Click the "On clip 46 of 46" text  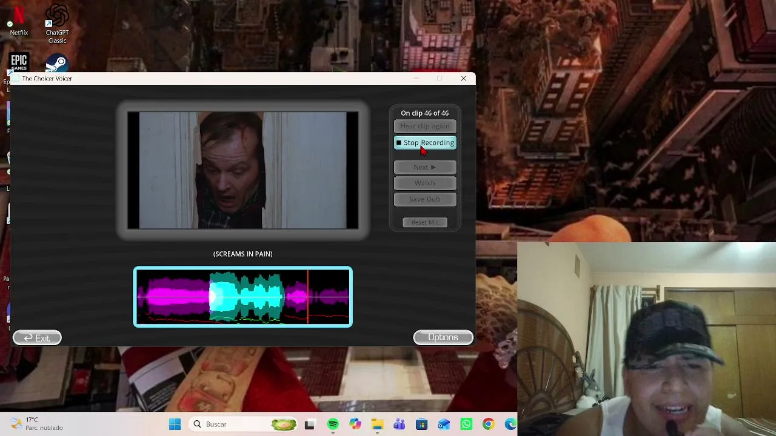425,113
